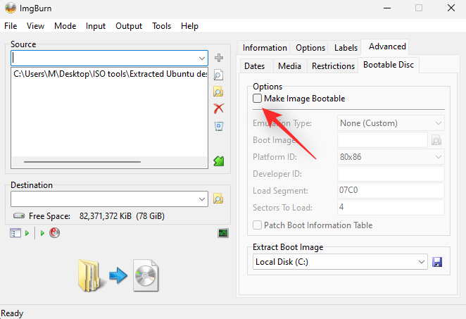Switch to the Options tab

point(310,48)
